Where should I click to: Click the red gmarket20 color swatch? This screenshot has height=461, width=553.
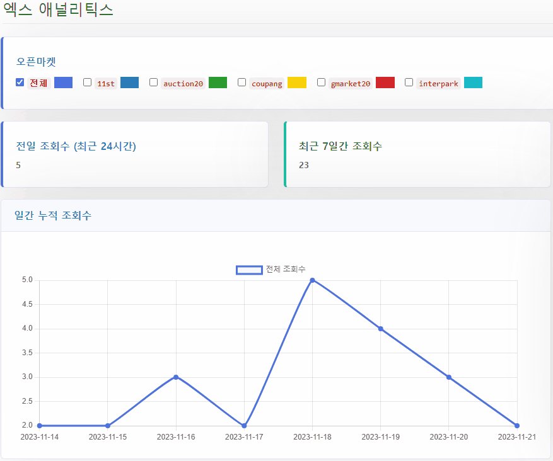(x=385, y=83)
